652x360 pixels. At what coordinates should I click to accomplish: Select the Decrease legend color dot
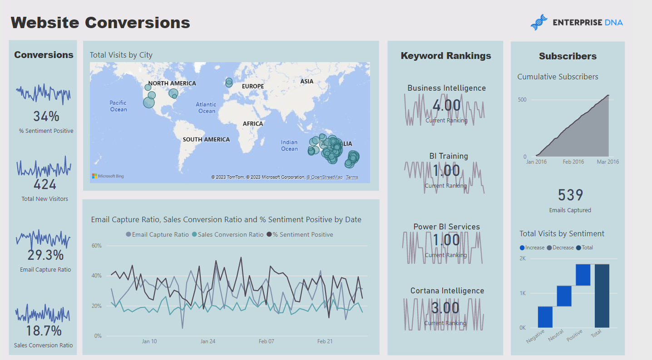[x=549, y=248]
